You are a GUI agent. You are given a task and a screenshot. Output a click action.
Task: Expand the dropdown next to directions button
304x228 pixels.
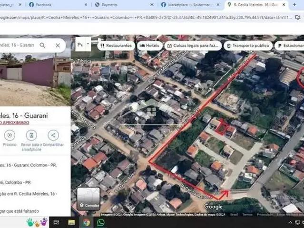click(88, 44)
